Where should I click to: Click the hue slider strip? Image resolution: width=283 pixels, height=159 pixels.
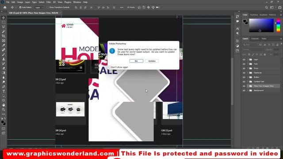278,25
